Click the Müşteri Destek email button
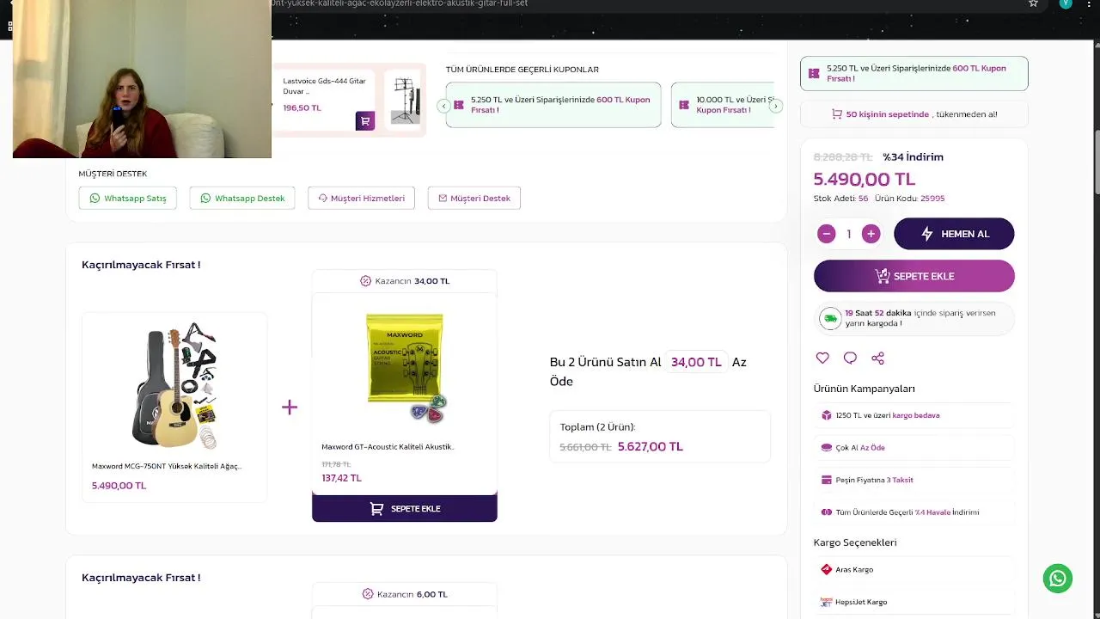This screenshot has width=1100, height=619. (474, 198)
